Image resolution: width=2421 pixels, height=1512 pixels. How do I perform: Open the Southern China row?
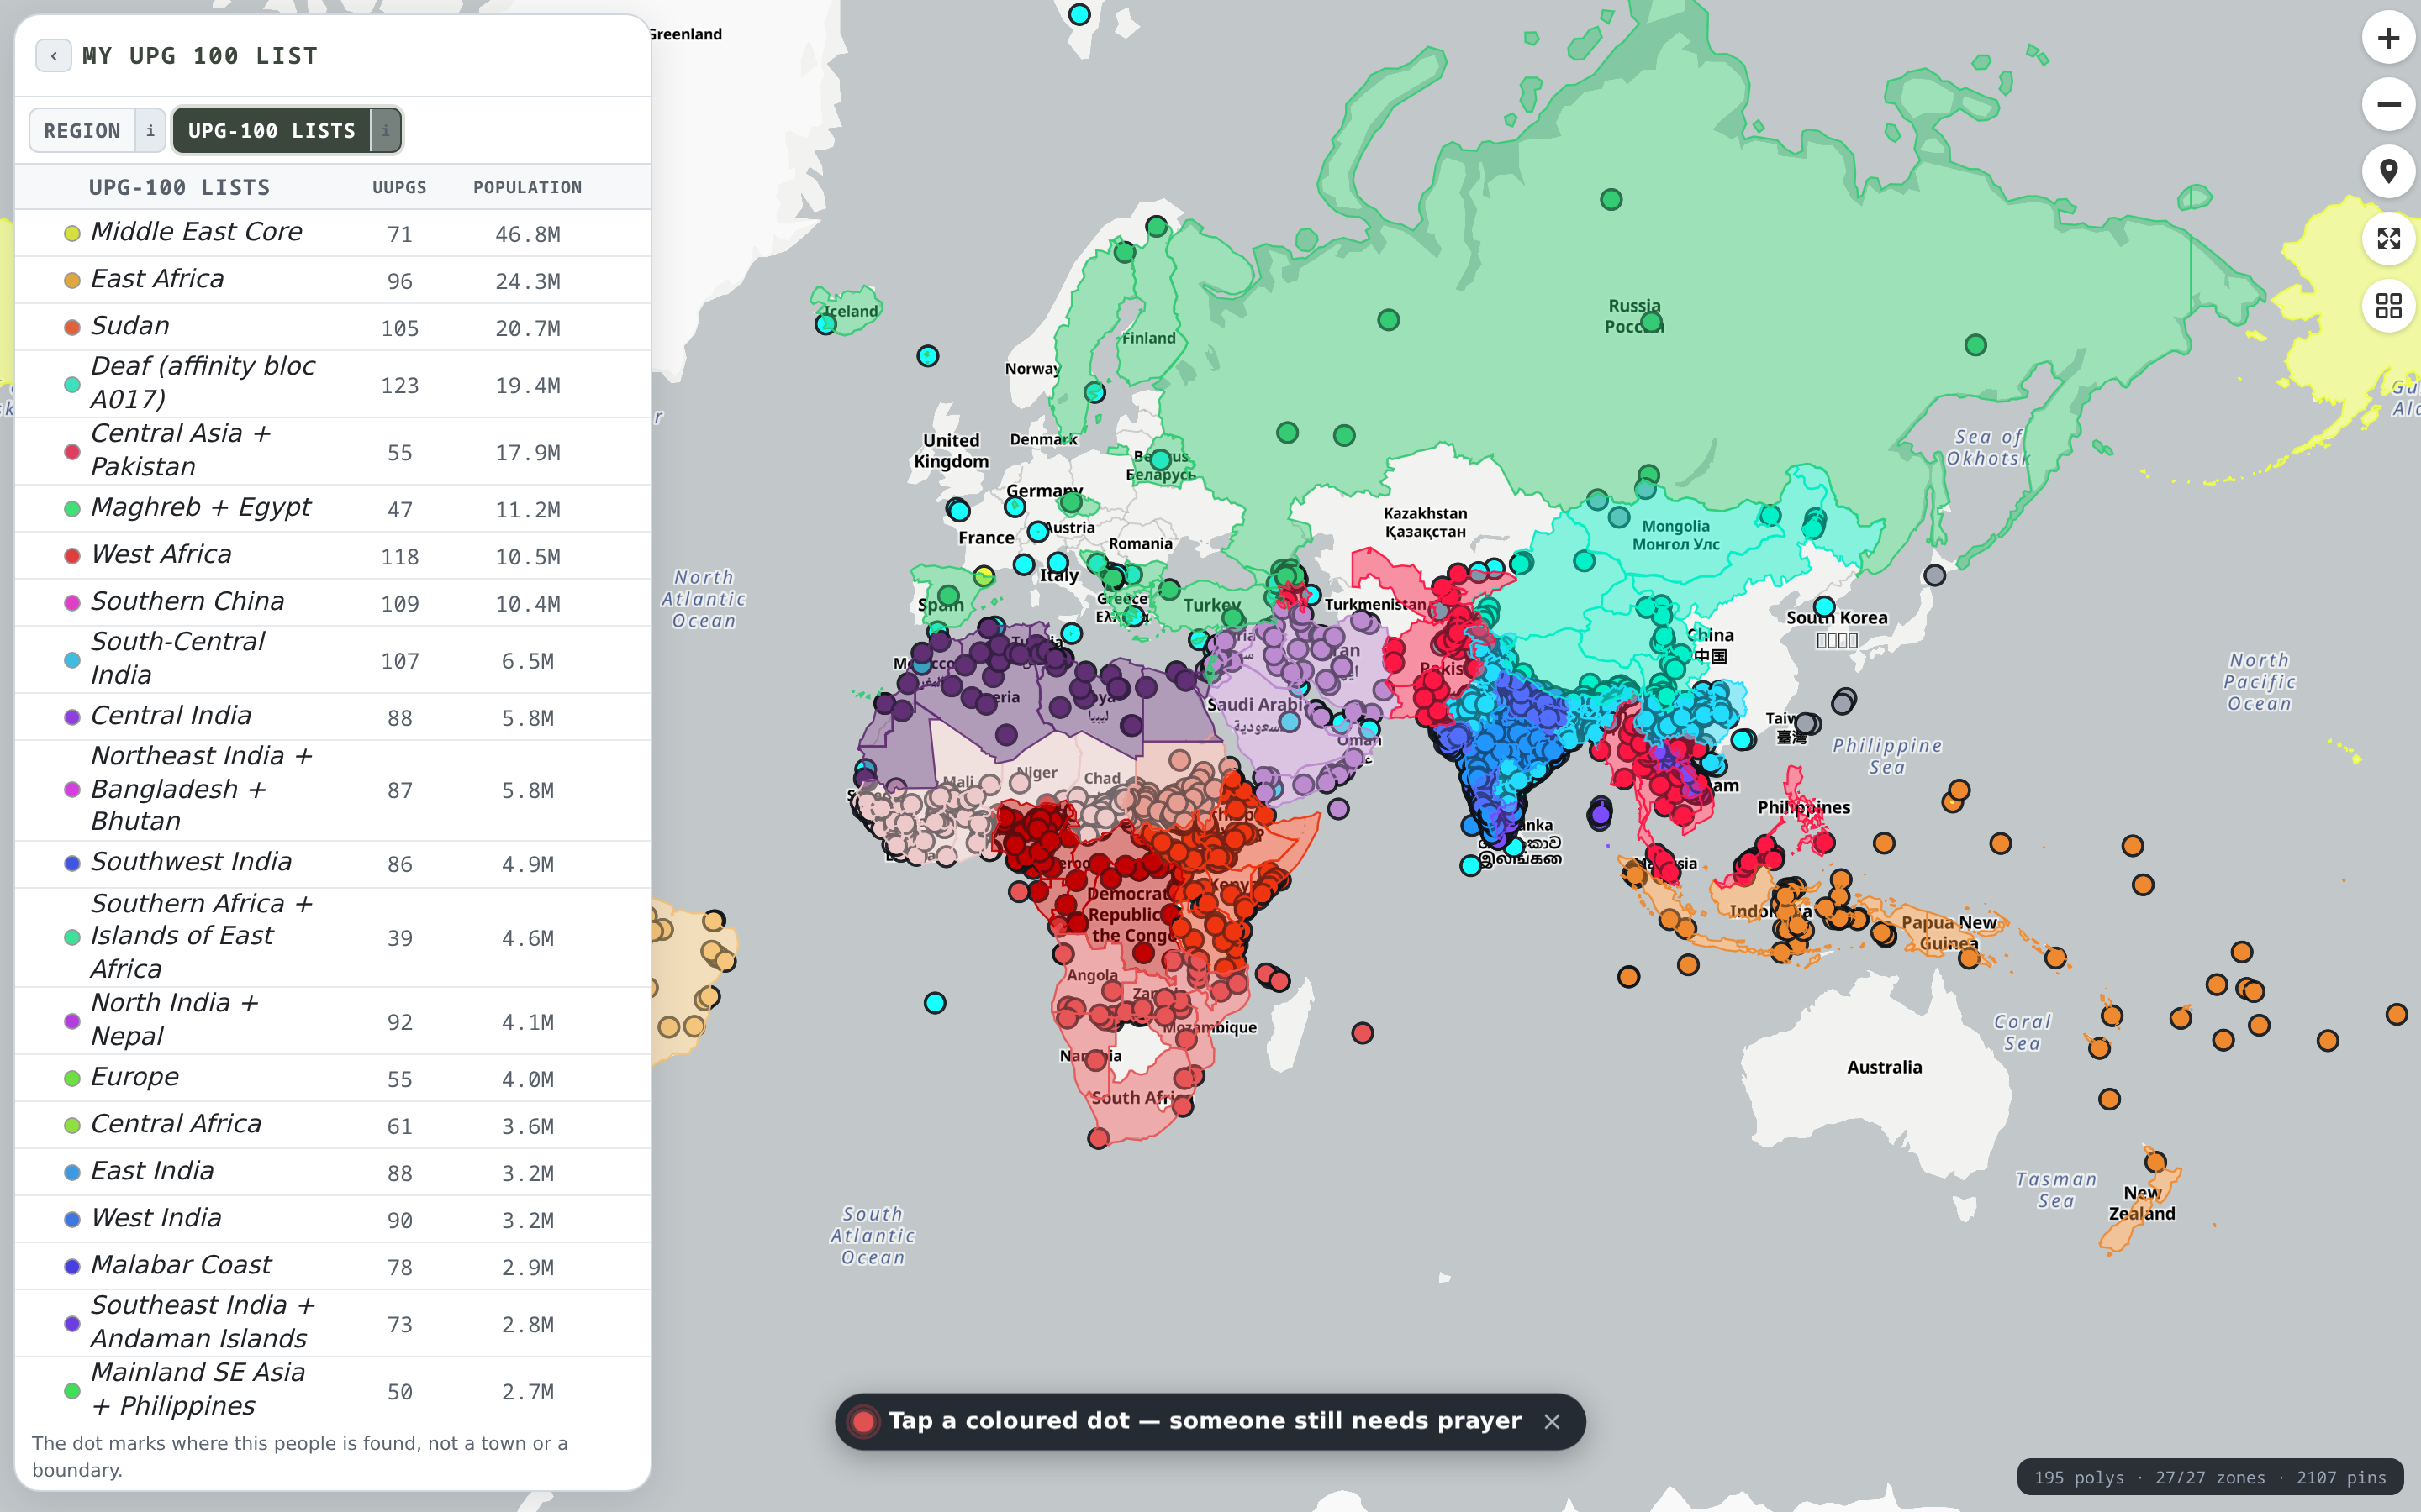pos(333,602)
